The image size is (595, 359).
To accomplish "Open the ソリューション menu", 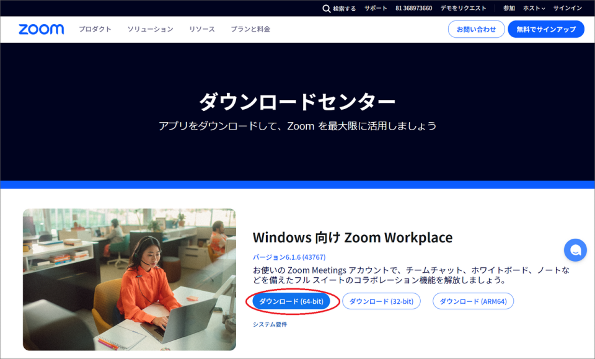I will pyautogui.click(x=150, y=29).
